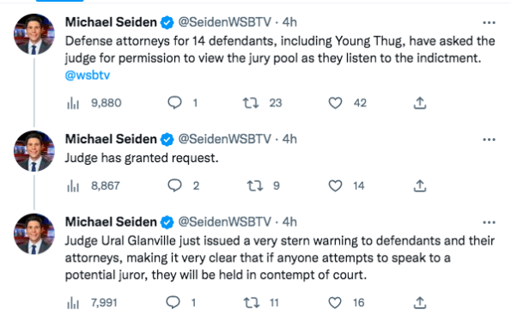This screenshot has width=511, height=321.
Task: Share the first tweet with 9,880 views
Action: point(420,103)
